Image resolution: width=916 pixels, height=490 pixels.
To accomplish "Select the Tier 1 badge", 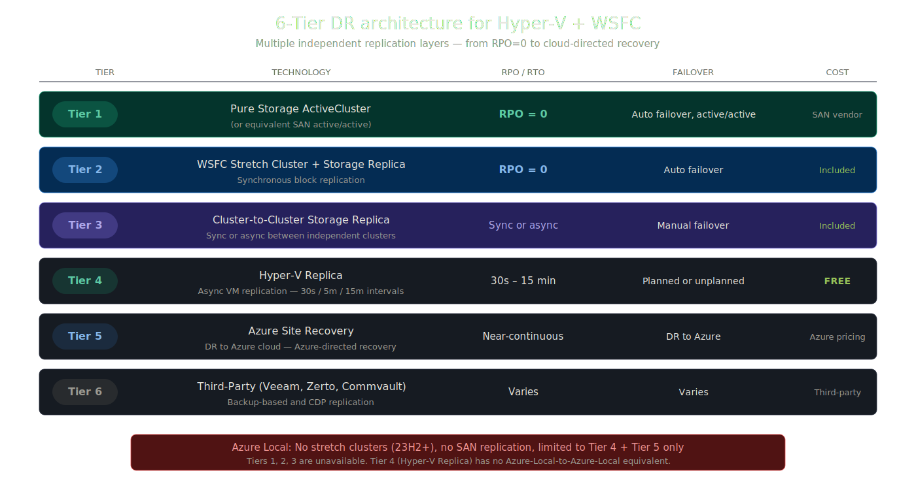I will (85, 114).
